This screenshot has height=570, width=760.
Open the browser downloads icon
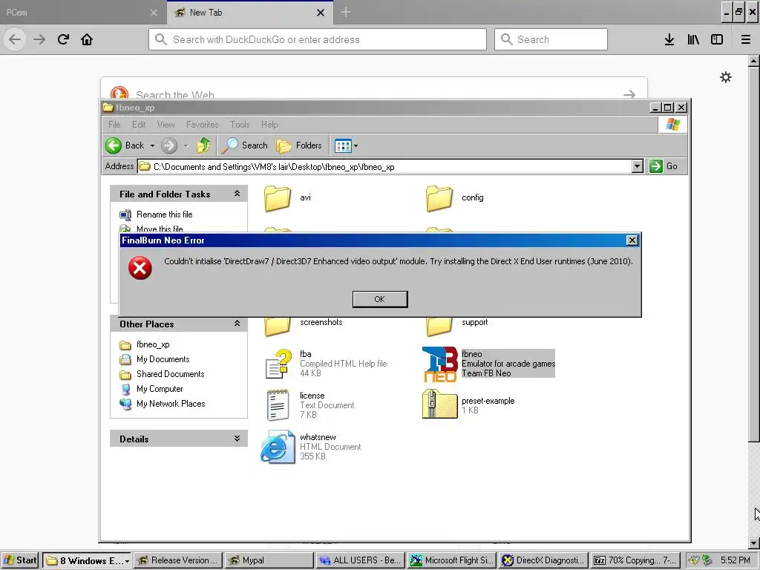pyautogui.click(x=669, y=39)
